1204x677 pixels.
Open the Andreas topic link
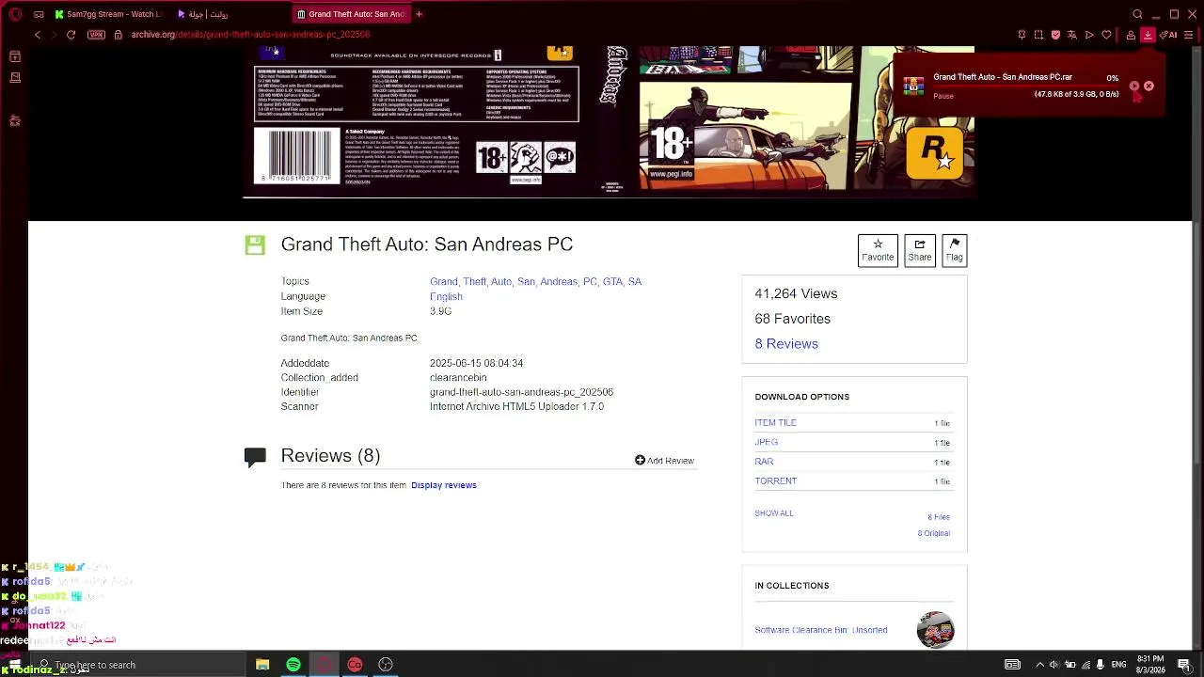pos(559,281)
